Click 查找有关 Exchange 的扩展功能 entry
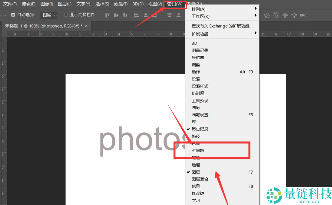 222,26
